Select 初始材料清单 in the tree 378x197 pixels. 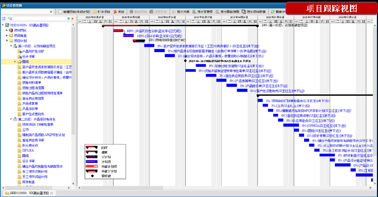[x=31, y=83]
